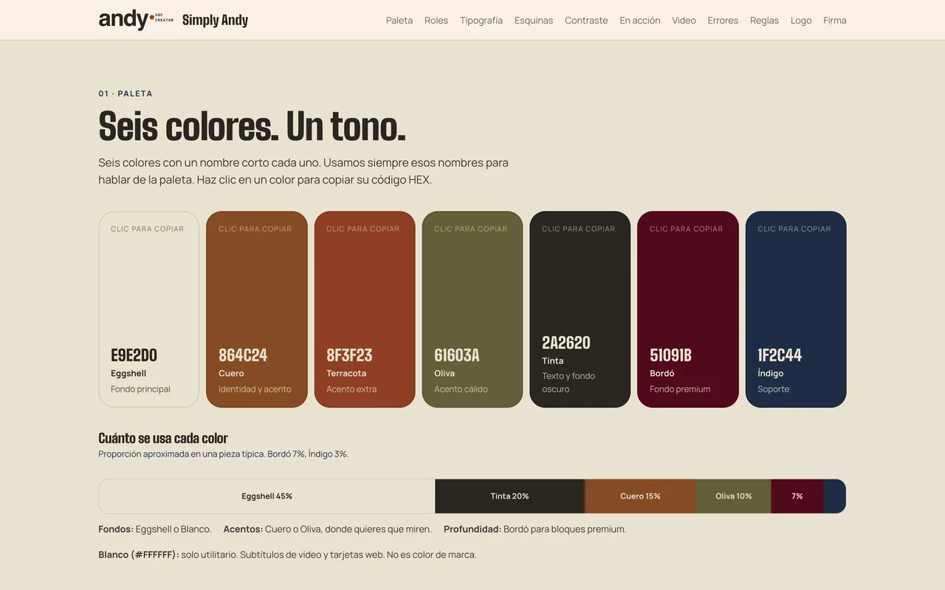Go to the Logo section

tap(801, 21)
